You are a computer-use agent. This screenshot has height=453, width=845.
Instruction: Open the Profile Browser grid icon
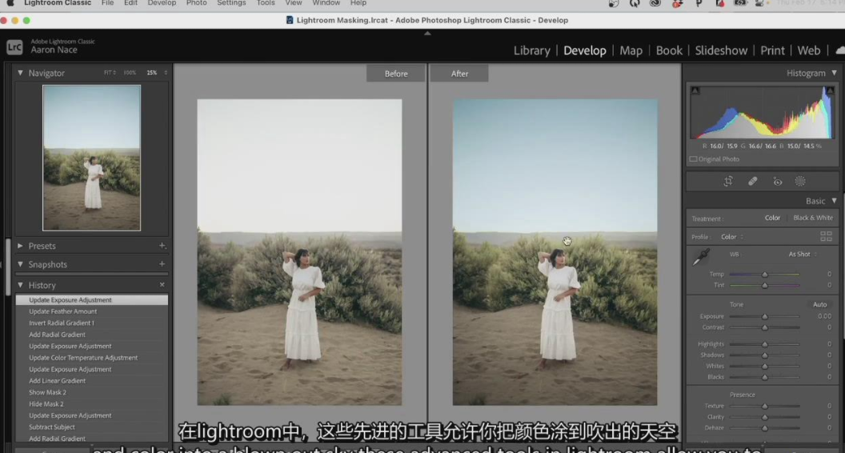coord(826,236)
